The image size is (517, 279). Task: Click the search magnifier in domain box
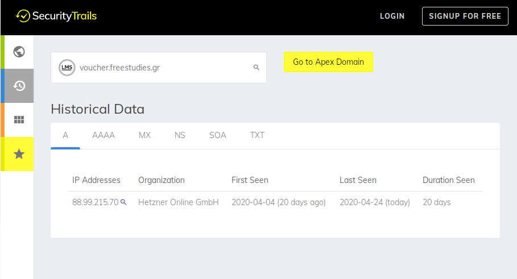(256, 68)
